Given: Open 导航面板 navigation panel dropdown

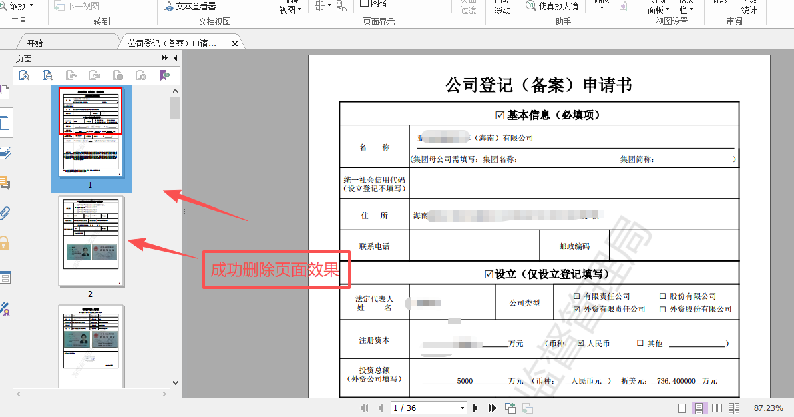Looking at the screenshot, I should [x=658, y=7].
